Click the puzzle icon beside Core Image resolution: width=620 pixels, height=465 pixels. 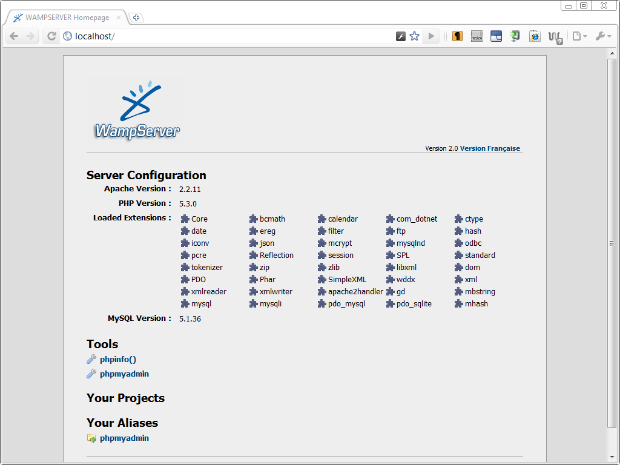coord(185,219)
